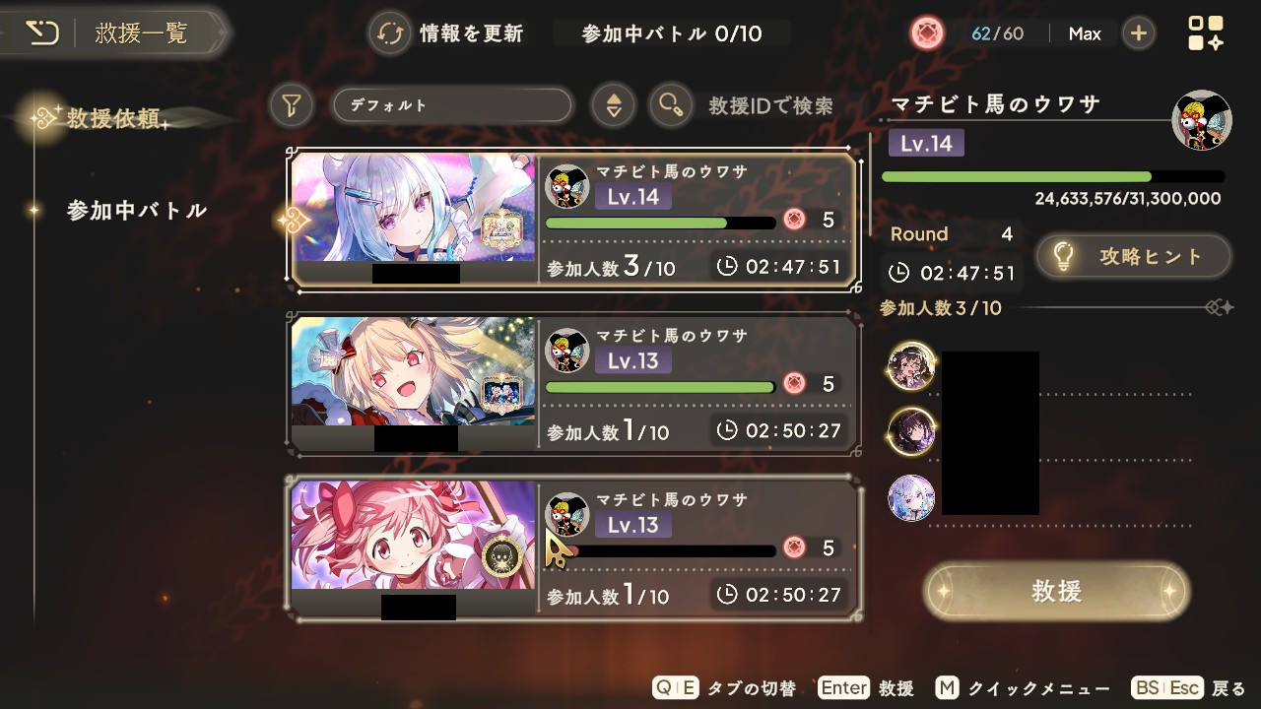Screen dimensions: 1261x709
Task: Click the 情報を更新 refresh icon
Action: coord(390,34)
